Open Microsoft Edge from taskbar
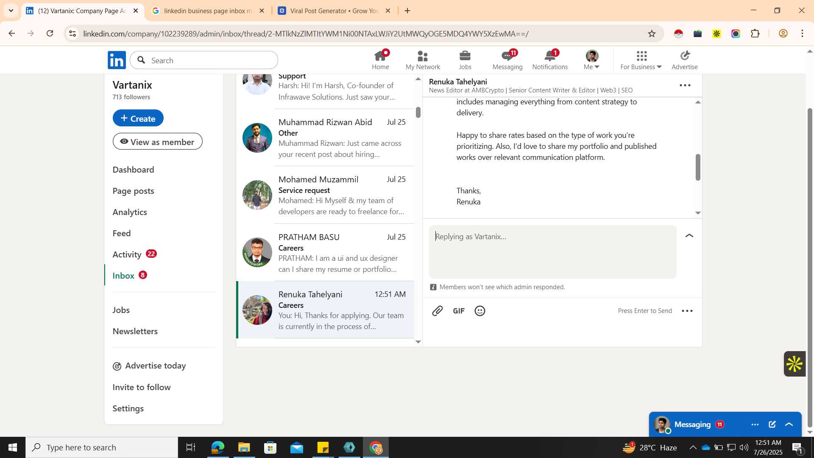This screenshot has height=458, width=814. [x=217, y=447]
